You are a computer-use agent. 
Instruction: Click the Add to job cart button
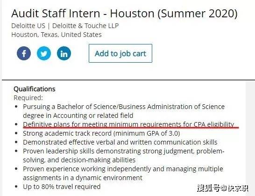point(120,53)
